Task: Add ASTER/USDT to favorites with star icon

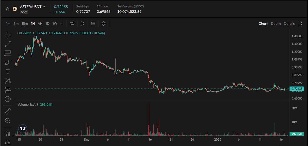Action: coord(7,9)
